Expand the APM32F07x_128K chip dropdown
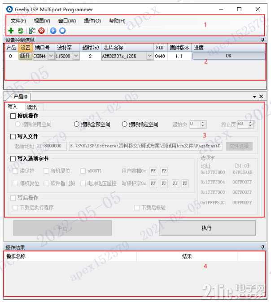Viewport: 271px width, 303px height. (149, 56)
